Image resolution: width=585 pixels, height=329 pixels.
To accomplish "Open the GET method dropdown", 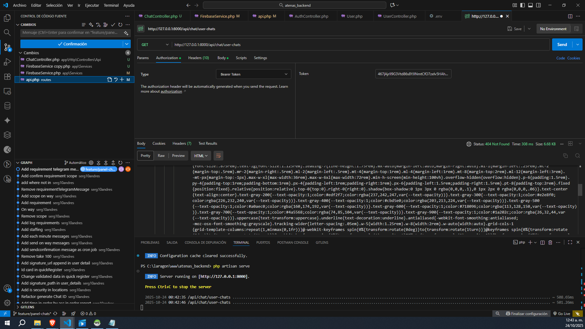I will pyautogui.click(x=155, y=44).
